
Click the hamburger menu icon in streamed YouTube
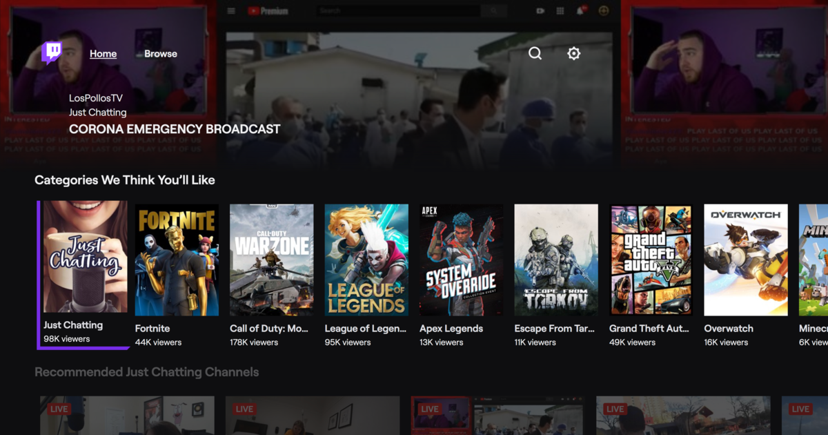coord(231,11)
